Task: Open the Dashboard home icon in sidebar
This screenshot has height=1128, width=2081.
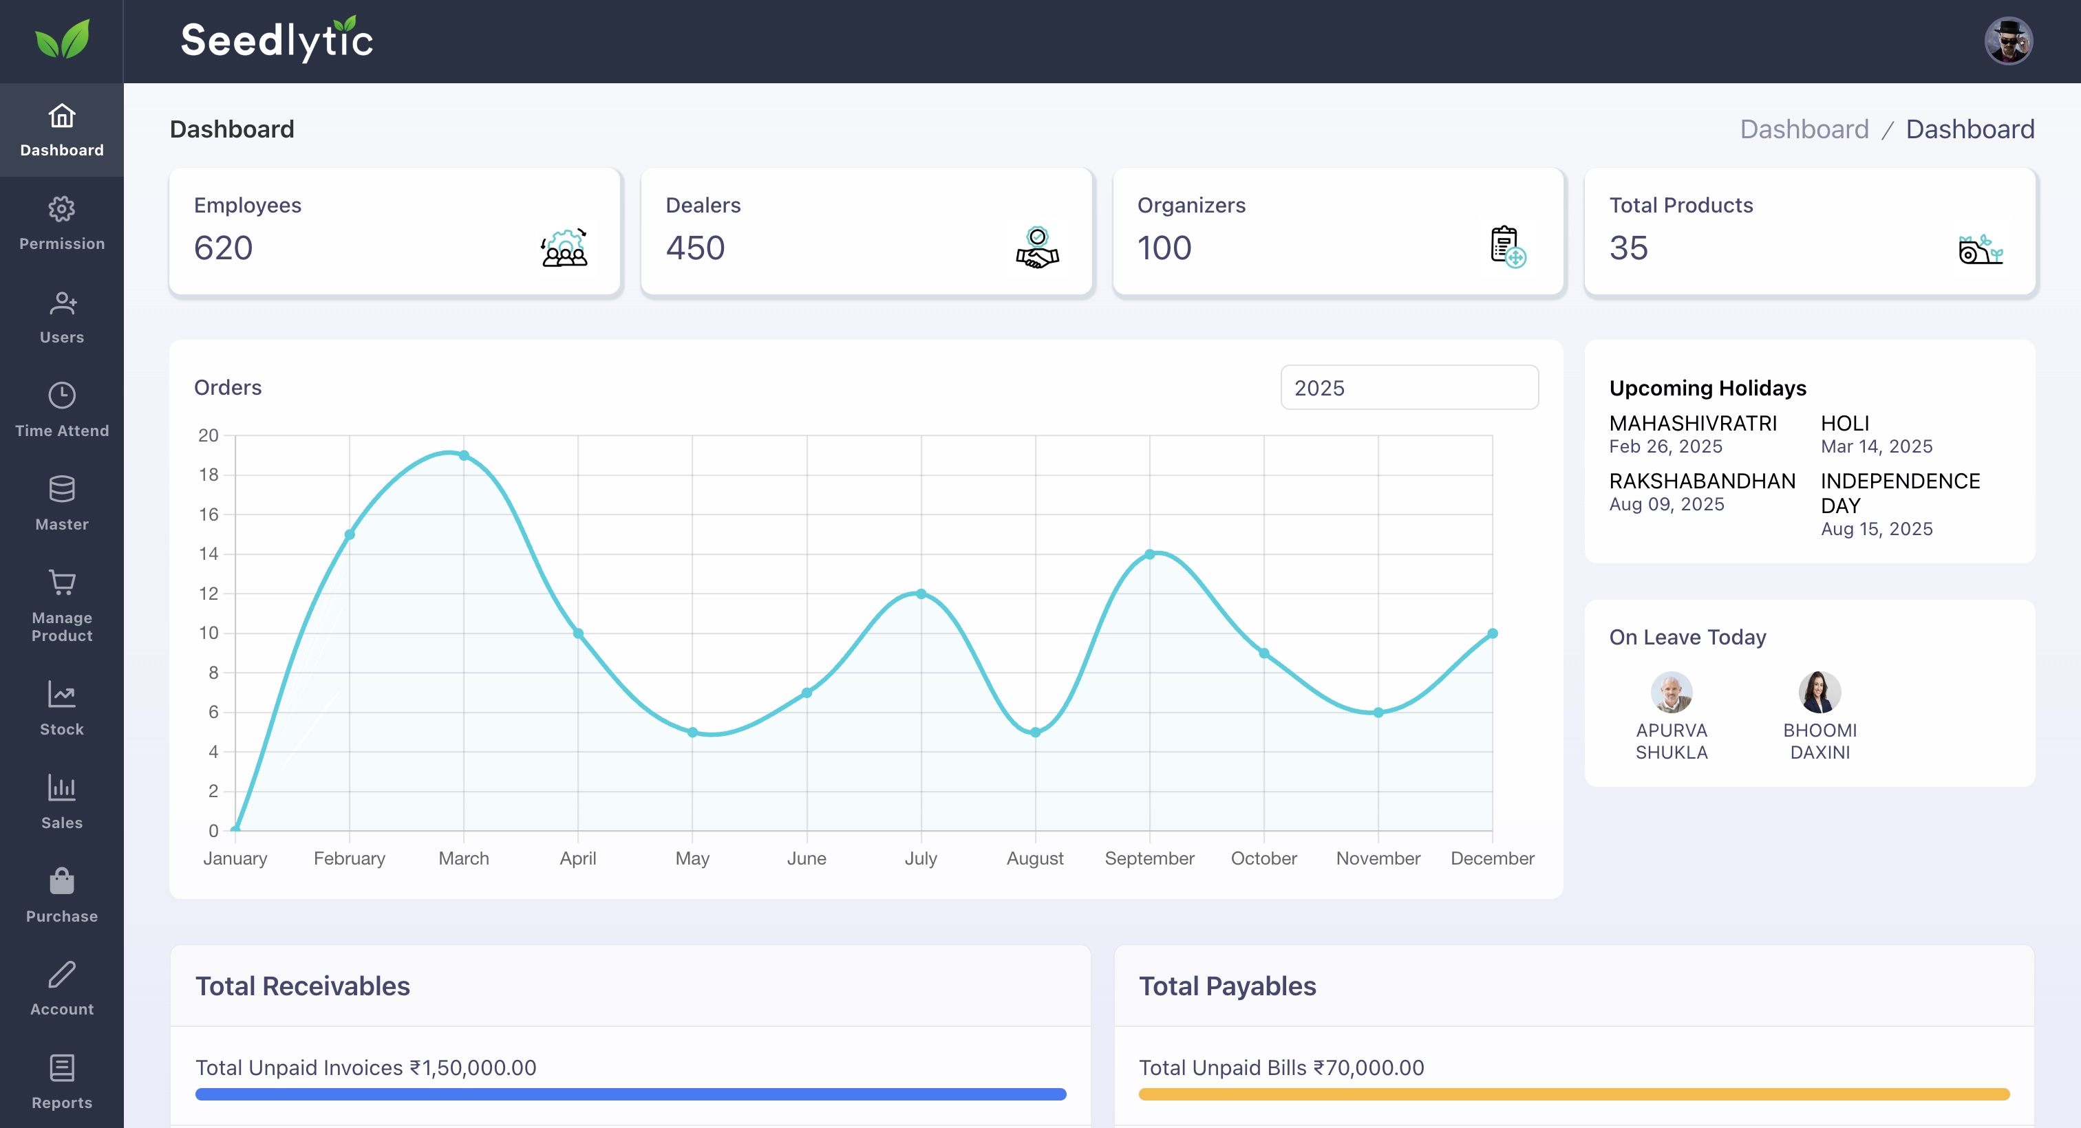Action: point(62,116)
